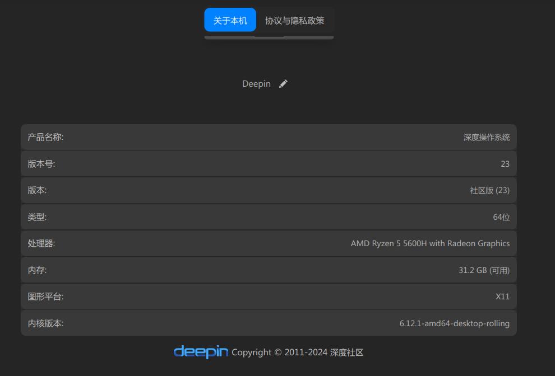Click the 图形平台 label
This screenshot has width=555, height=376.
[45, 297]
